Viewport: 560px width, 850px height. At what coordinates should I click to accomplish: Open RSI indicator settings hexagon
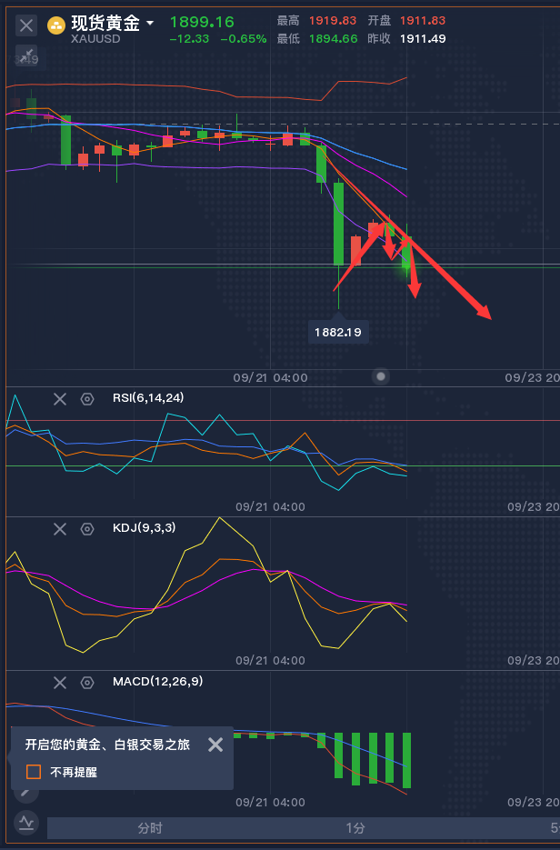[87, 399]
